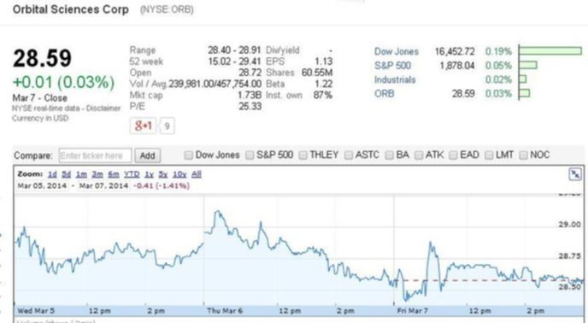This screenshot has width=588, height=323.
Task: Set chart zoom to YTD
Action: (132, 174)
